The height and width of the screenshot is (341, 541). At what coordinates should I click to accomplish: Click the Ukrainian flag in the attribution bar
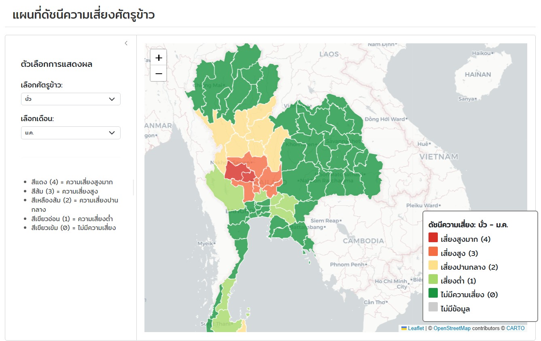(404, 328)
